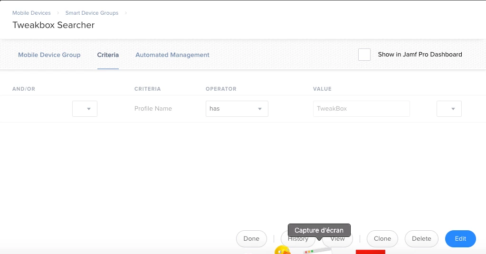486x254 pixels.
Task: Focus the TweakBox value field
Action: click(x=362, y=109)
